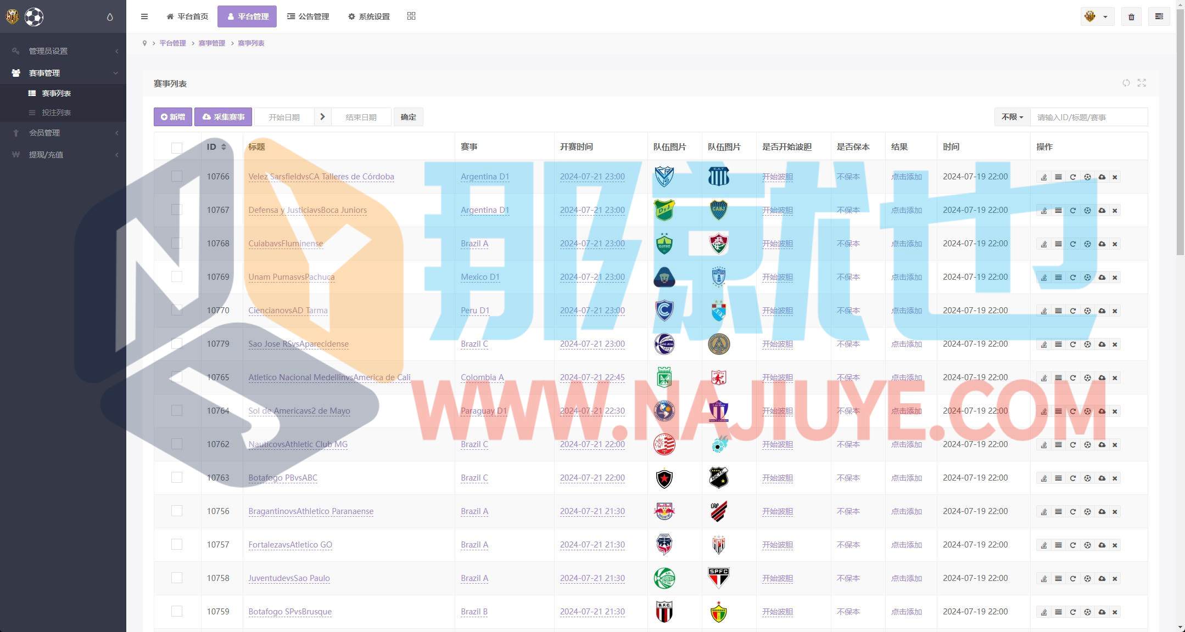The height and width of the screenshot is (632, 1185).
Task: Open user avatar dropdown in header
Action: (1097, 16)
